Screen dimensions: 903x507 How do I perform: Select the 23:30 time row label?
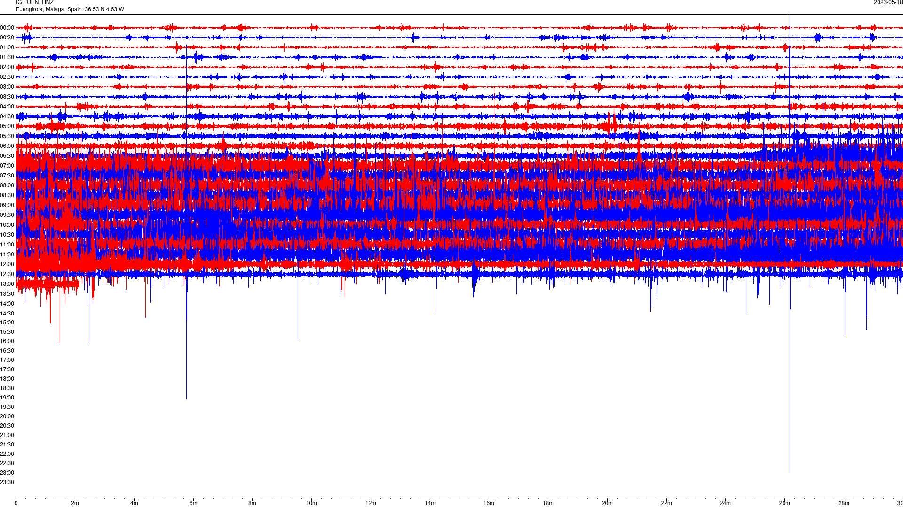[7, 482]
